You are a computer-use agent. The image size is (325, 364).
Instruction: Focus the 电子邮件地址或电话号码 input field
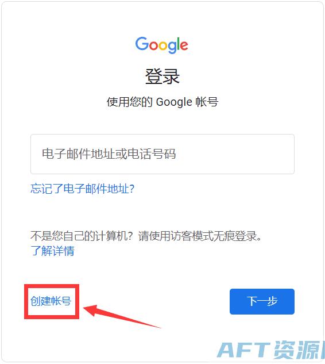tap(162, 154)
